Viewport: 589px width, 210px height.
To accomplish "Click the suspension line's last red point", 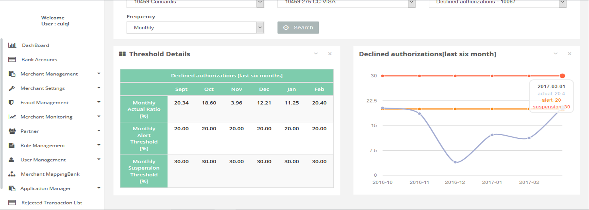I will [x=562, y=76].
